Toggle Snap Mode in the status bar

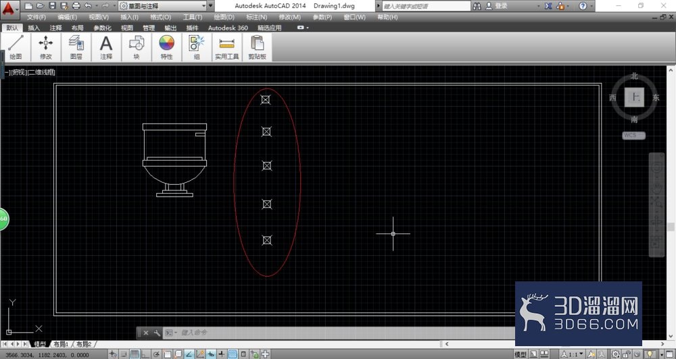(123, 354)
